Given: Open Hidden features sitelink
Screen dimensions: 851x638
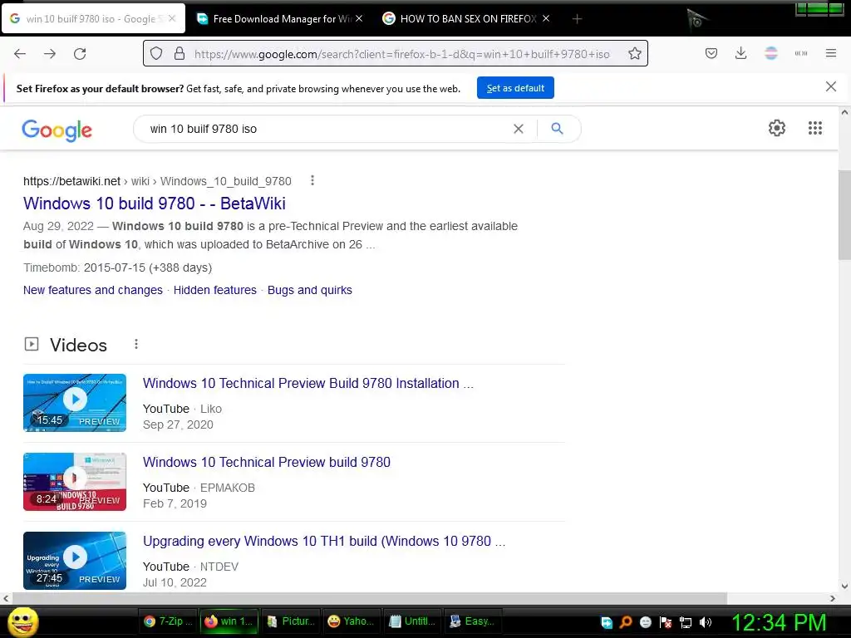Looking at the screenshot, I should click(215, 290).
